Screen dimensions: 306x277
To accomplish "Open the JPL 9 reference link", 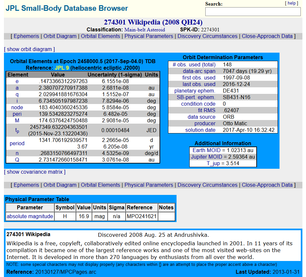I will click(62, 68).
